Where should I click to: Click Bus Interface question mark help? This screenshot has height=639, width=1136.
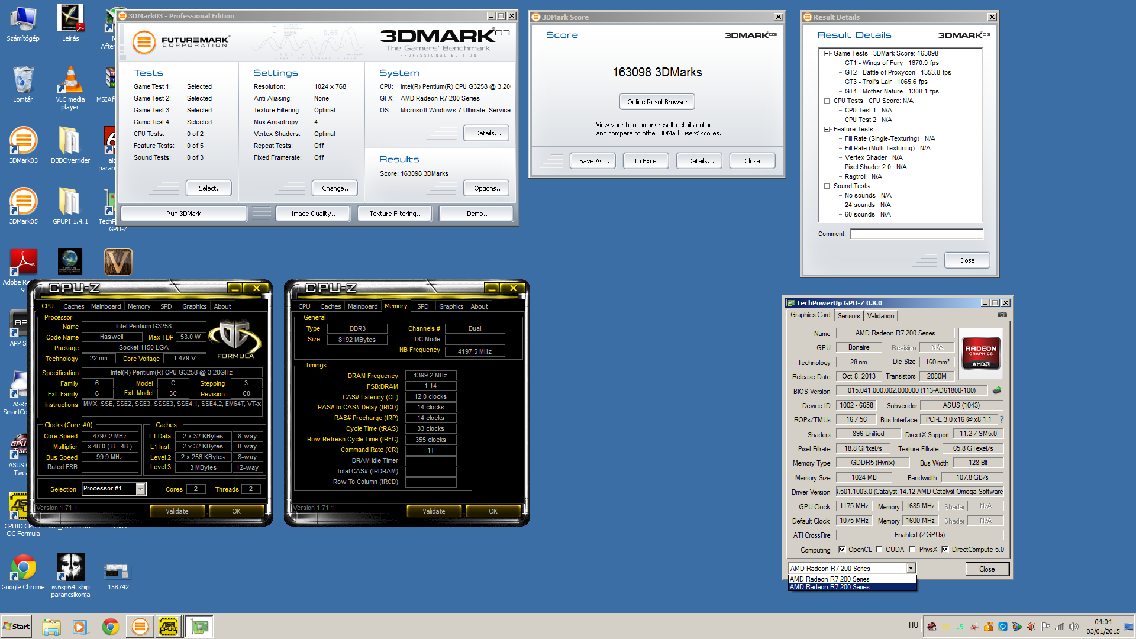pos(1002,419)
